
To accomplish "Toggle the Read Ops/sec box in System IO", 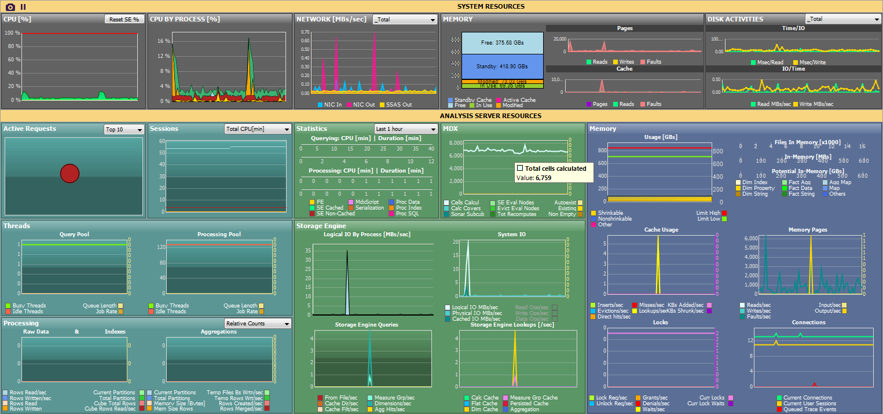I will pyautogui.click(x=555, y=307).
